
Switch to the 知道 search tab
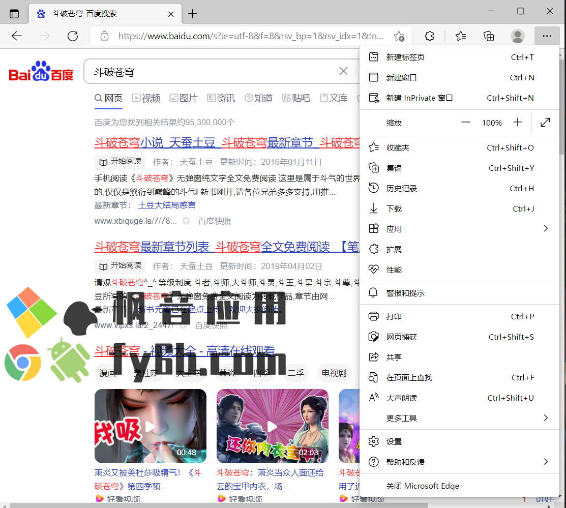[258, 98]
